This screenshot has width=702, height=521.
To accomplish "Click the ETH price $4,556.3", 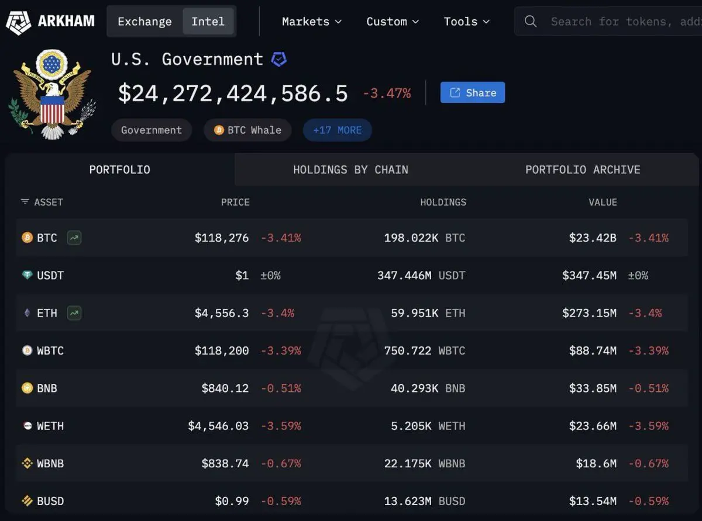I will coord(222,313).
